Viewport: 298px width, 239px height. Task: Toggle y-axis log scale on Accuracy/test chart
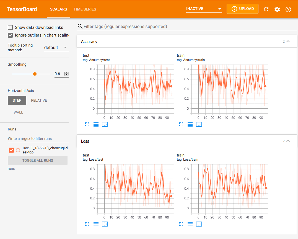[96, 124]
